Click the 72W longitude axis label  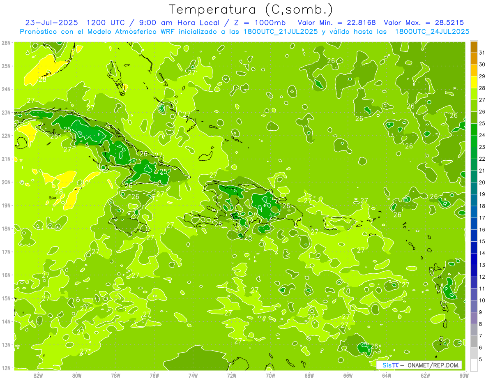[232, 375]
